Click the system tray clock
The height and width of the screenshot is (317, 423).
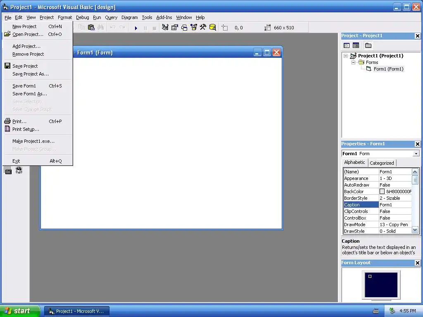407,311
